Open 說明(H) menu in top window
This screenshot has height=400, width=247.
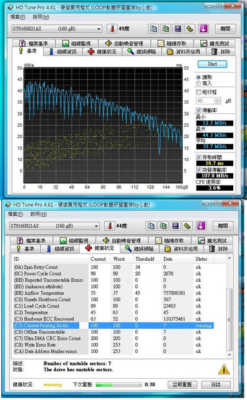(41, 17)
